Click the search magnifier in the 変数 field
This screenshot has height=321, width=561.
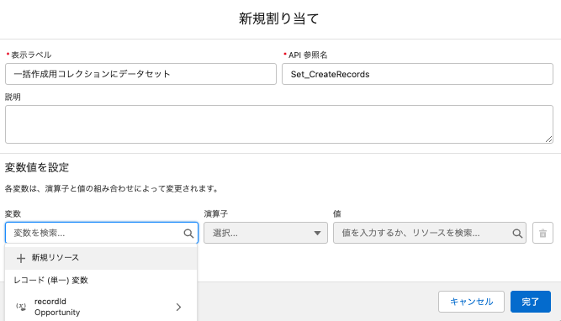[x=188, y=234]
